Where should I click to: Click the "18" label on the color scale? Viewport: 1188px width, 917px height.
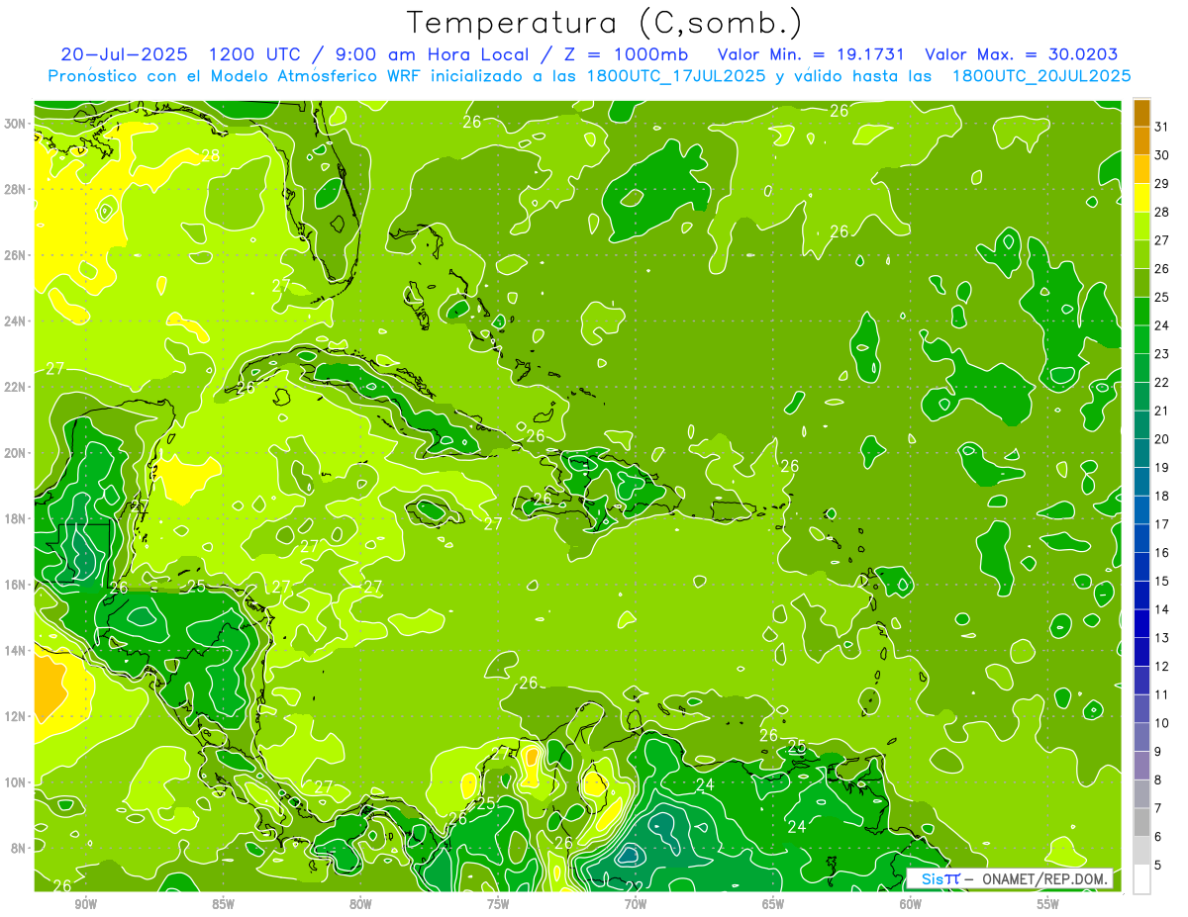[x=1162, y=496]
